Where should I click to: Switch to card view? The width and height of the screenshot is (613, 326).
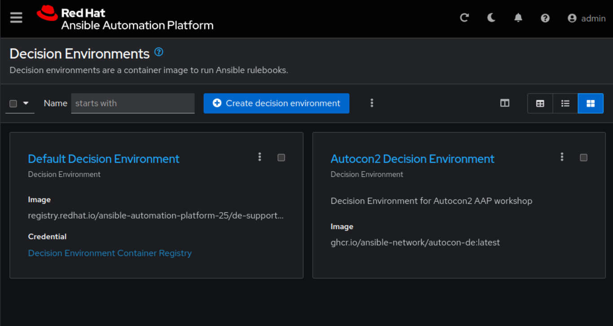(591, 103)
